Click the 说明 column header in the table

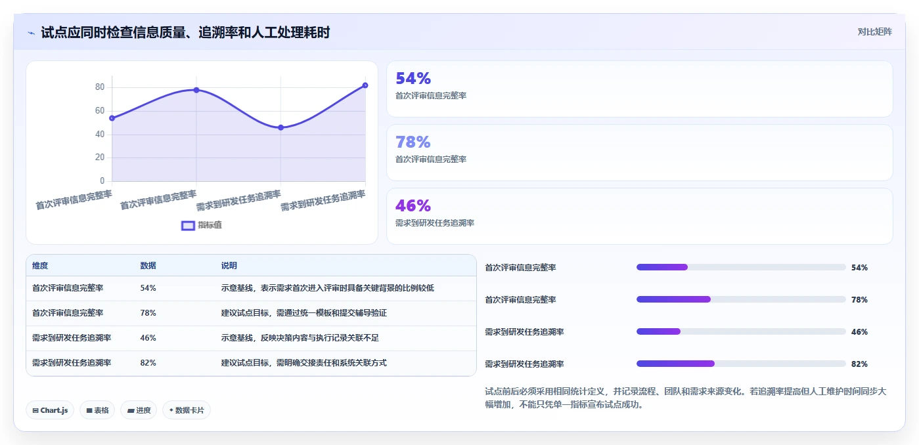[229, 266]
